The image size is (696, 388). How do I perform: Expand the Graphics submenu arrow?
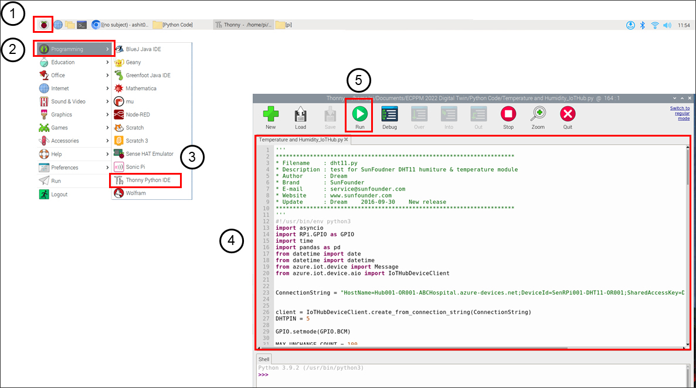(107, 114)
